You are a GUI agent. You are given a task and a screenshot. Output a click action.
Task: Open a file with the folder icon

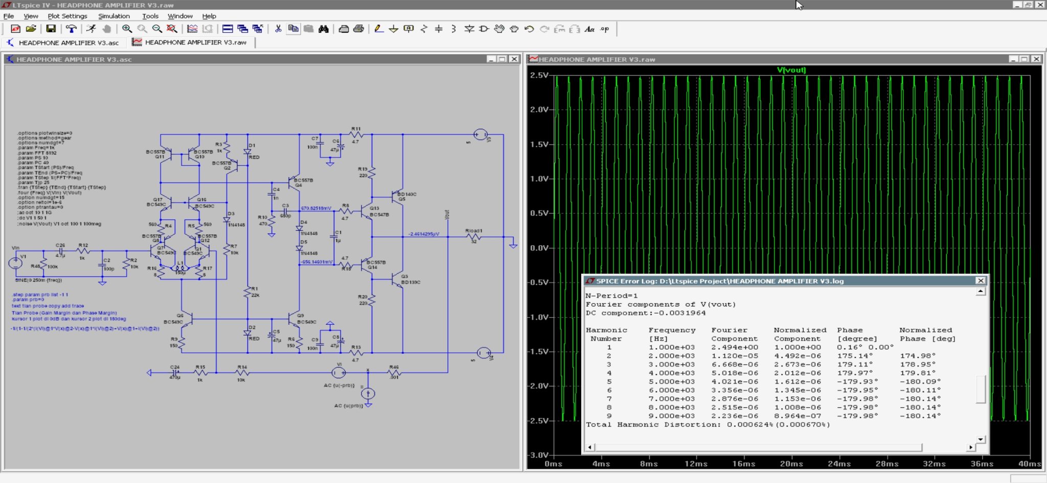31,29
